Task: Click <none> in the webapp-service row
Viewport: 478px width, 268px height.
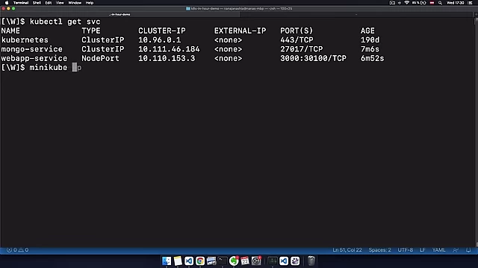Action: pos(228,58)
